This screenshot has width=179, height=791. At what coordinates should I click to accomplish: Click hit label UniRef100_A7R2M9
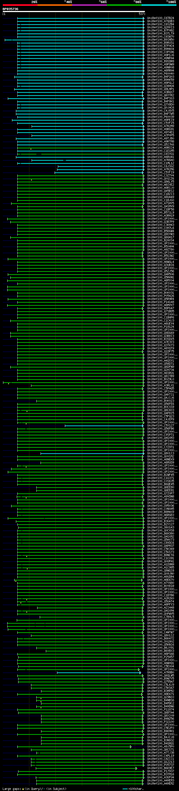161,126
